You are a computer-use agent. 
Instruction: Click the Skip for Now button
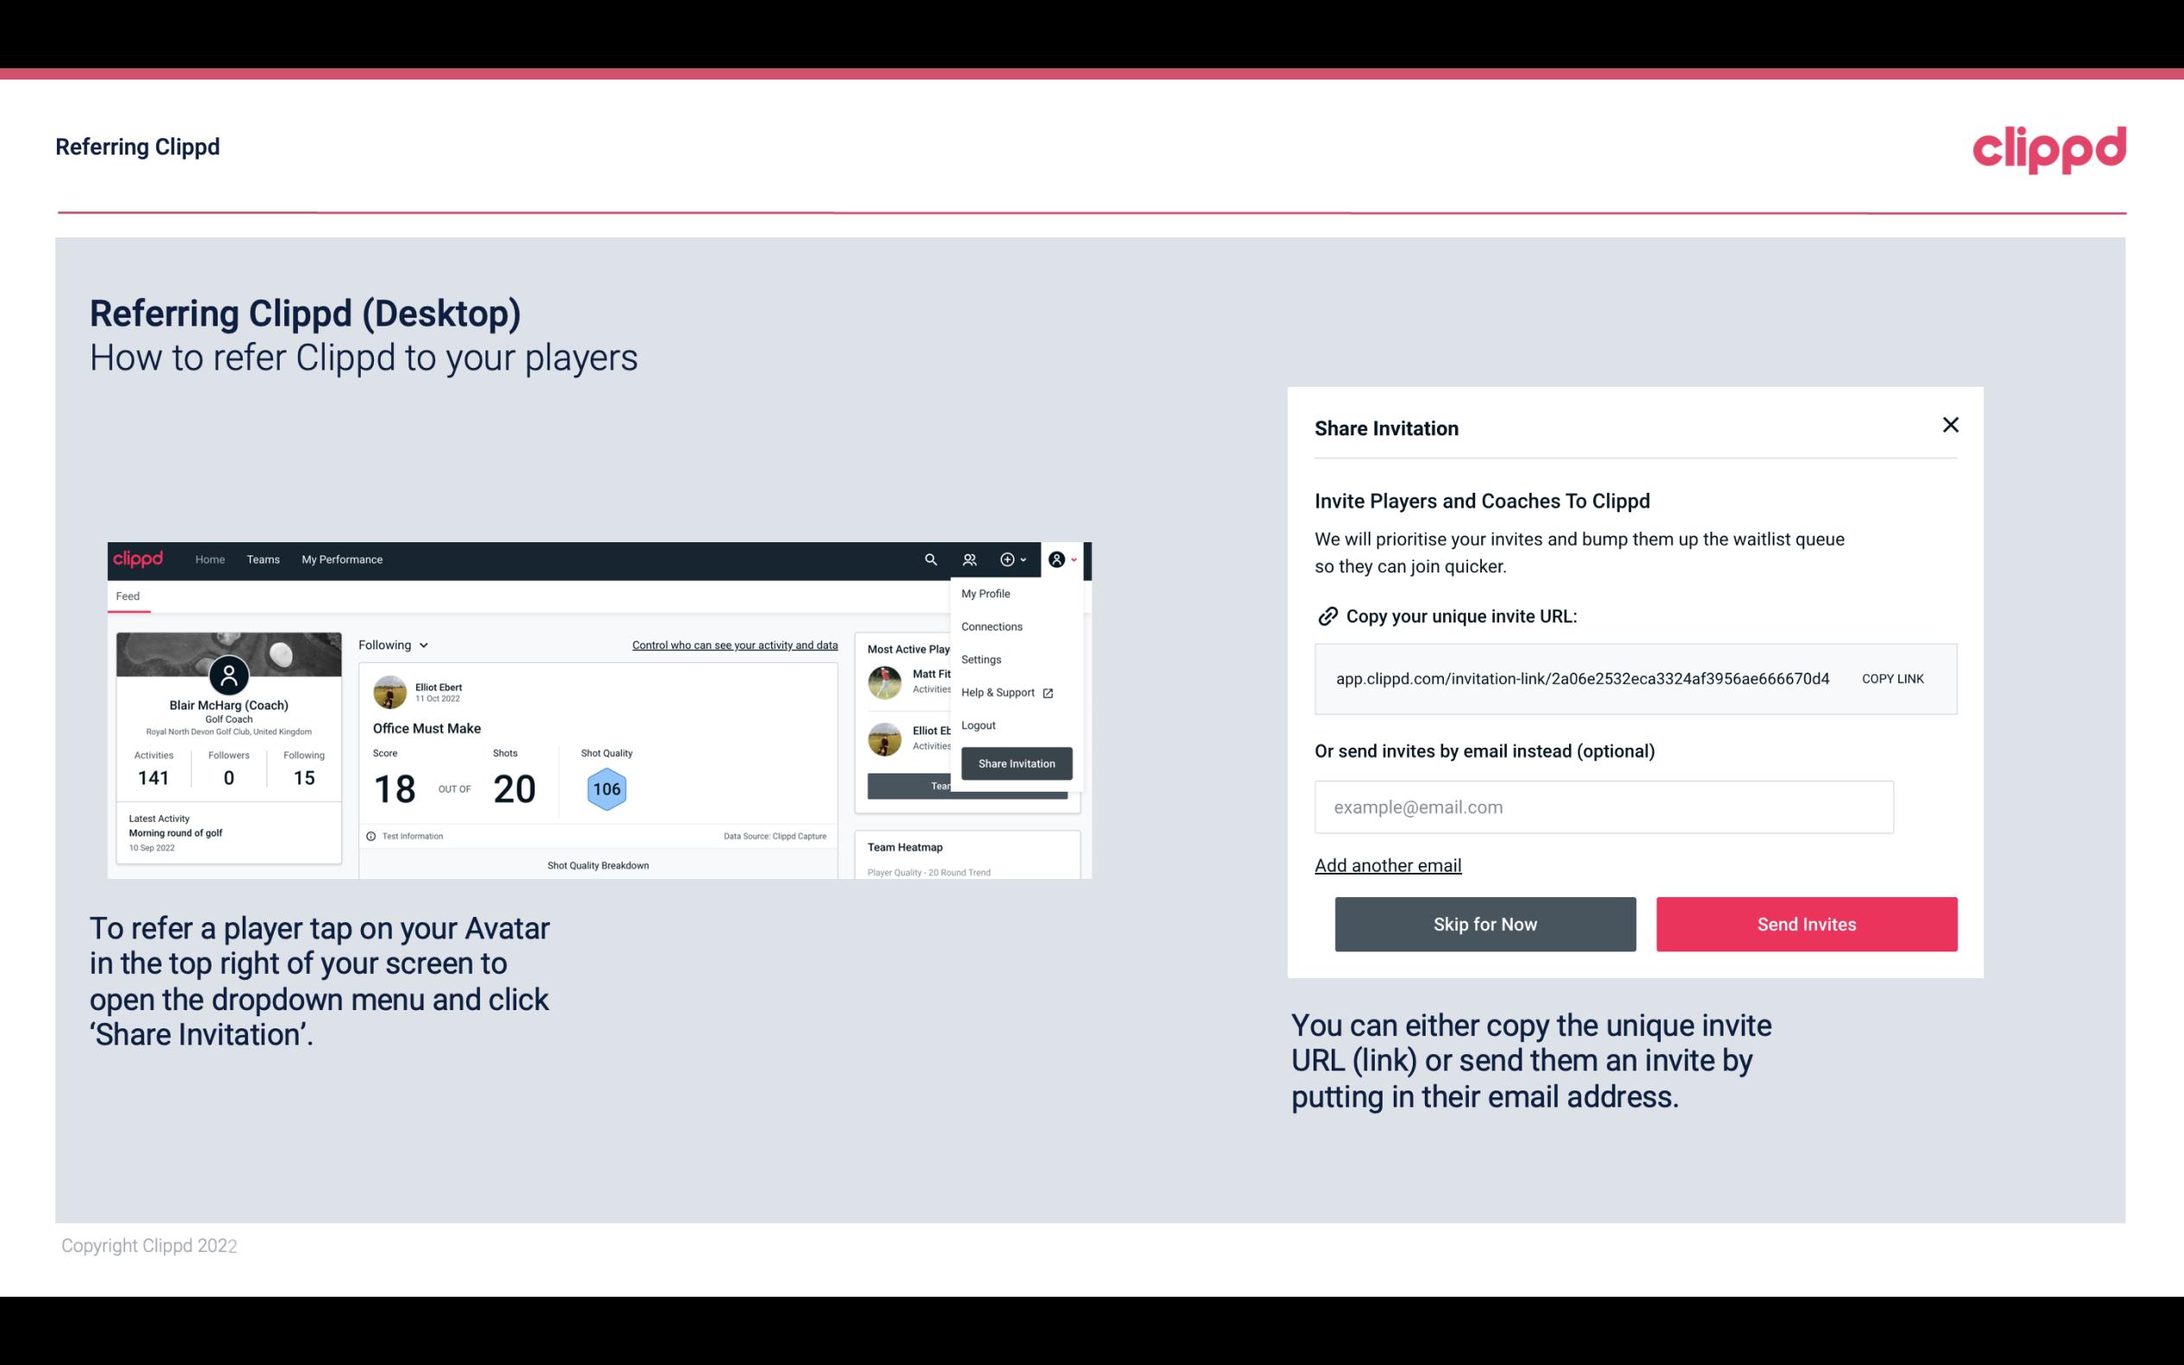pyautogui.click(x=1484, y=923)
